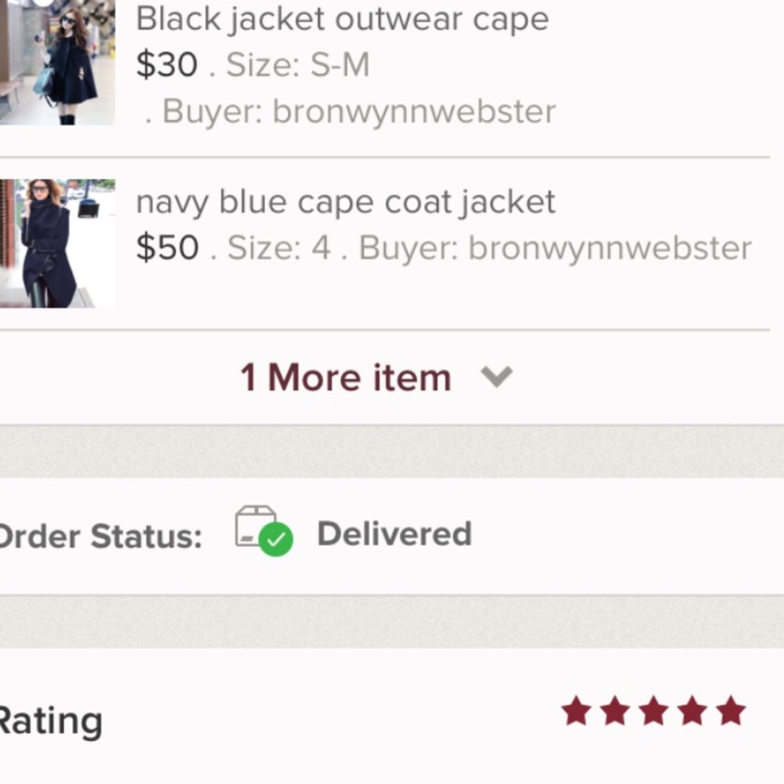
Task: Click the Rating label
Action: tap(49, 719)
